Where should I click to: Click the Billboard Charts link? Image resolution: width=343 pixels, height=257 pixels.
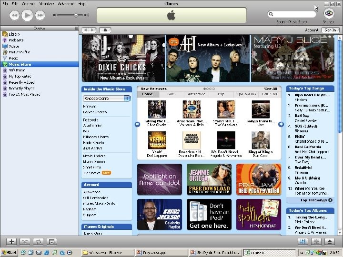96,137
